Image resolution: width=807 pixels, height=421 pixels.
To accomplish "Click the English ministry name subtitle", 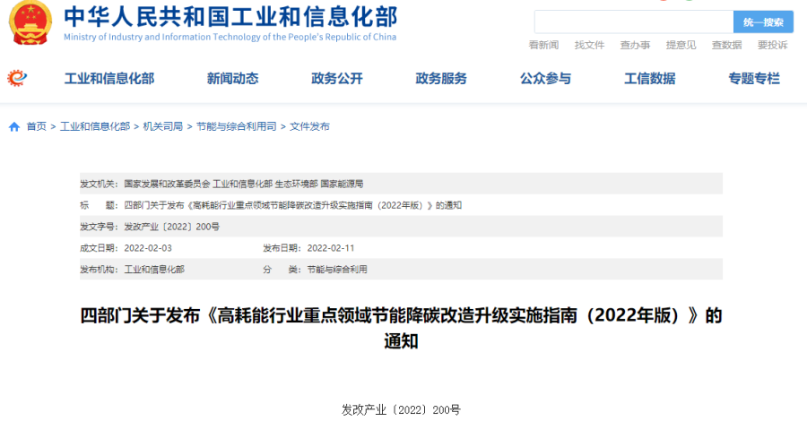I will click(x=230, y=37).
